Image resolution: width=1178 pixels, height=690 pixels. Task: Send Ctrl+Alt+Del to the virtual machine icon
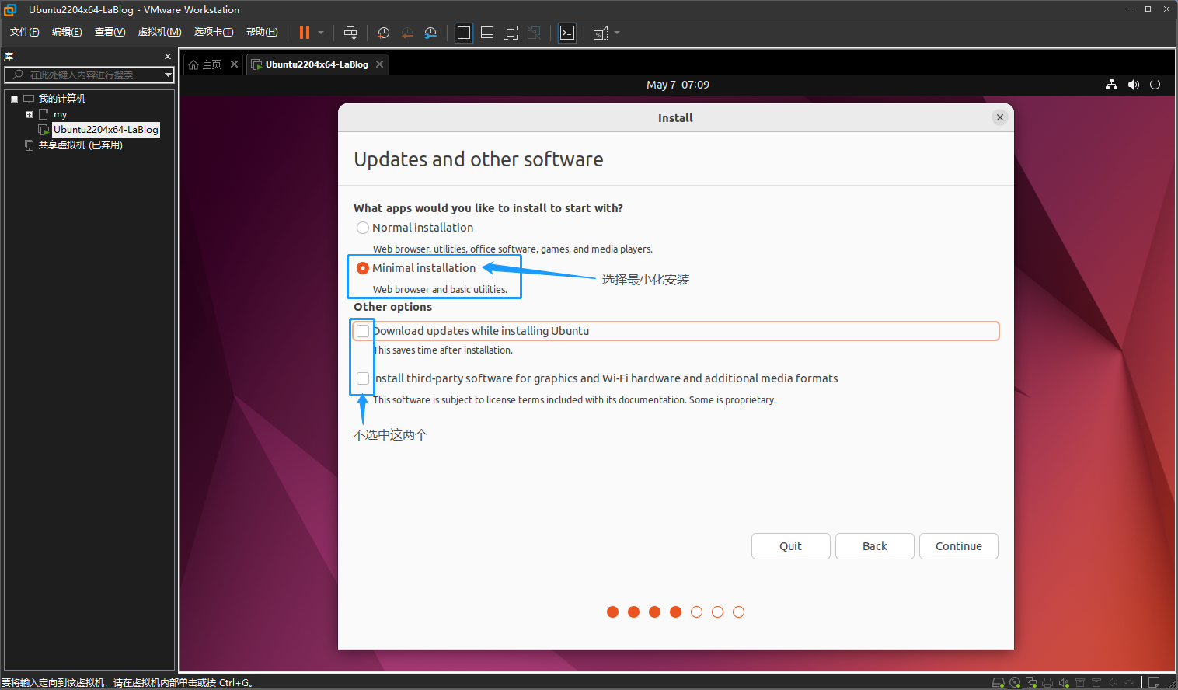tap(350, 33)
